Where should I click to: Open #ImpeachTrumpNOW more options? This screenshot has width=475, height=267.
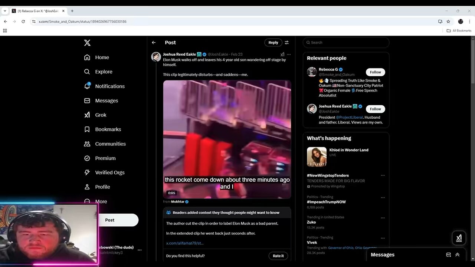coord(383,197)
